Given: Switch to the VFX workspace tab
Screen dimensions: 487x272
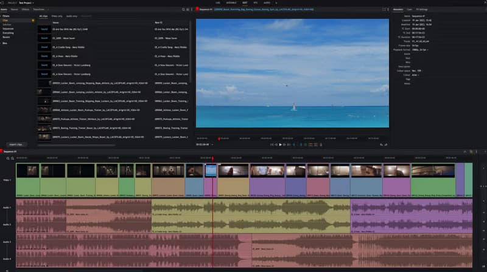Looking at the screenshot, I should click(x=255, y=3).
